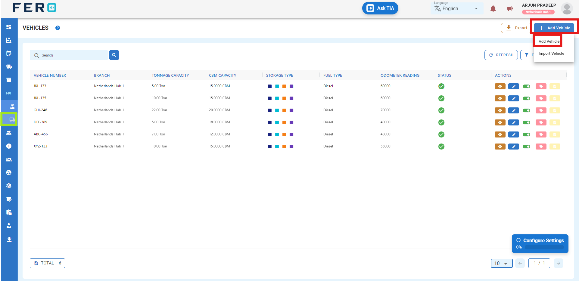Toggle active switch for ABC-456

coord(527,134)
